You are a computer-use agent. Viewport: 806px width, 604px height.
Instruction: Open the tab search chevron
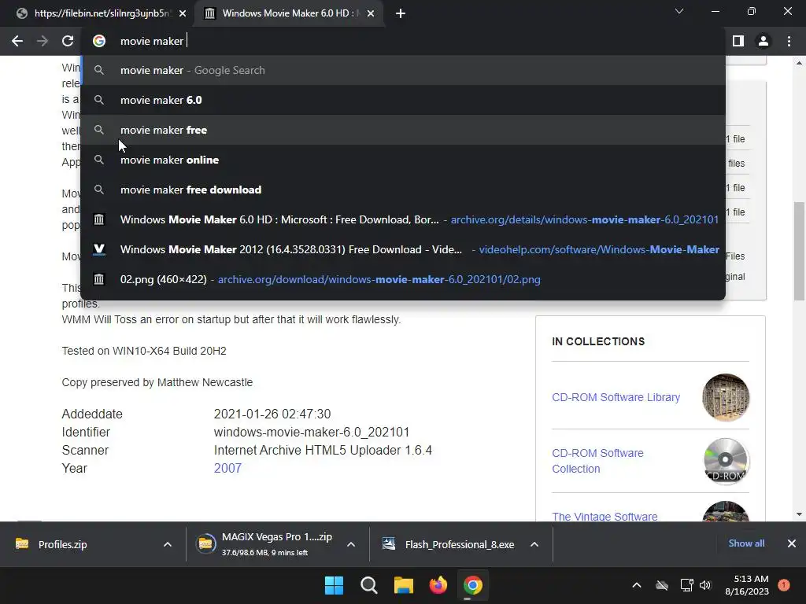[679, 11]
